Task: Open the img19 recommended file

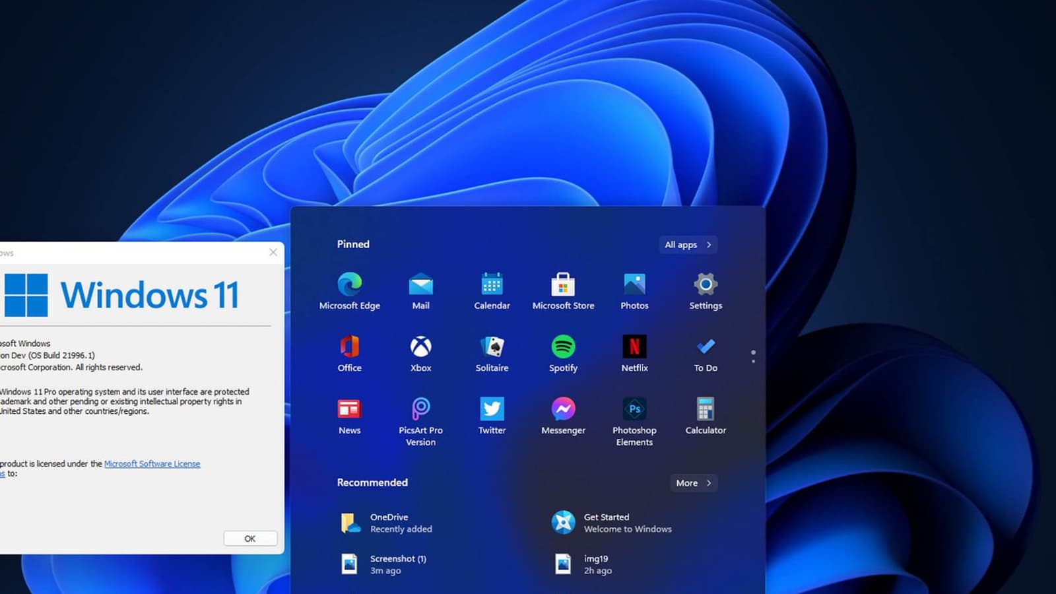Action: tap(583, 564)
